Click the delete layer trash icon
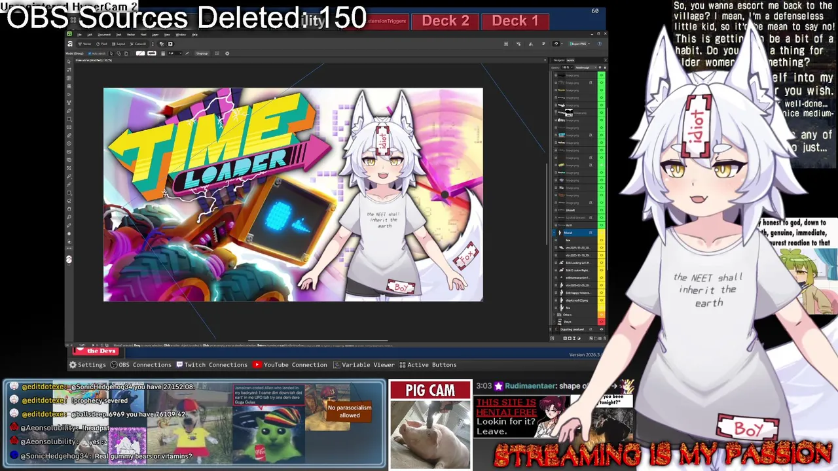This screenshot has height=471, width=838. coord(604,338)
